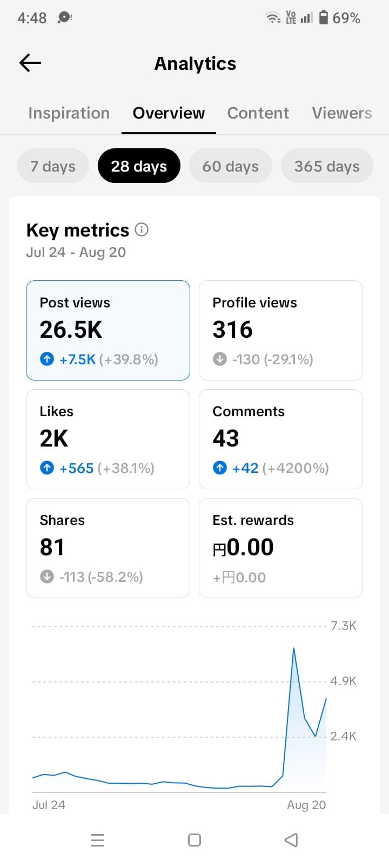Tap the blue up arrow under Post views

pos(47,359)
